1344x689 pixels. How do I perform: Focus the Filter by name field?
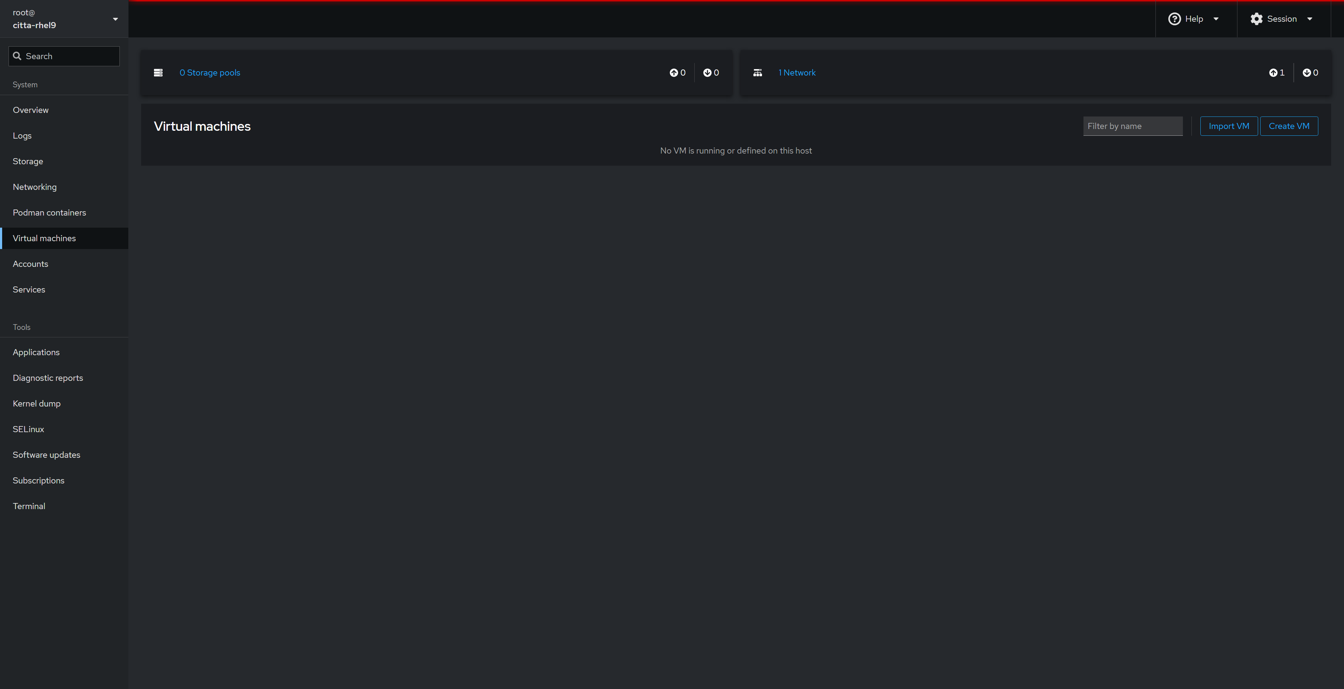(1132, 126)
